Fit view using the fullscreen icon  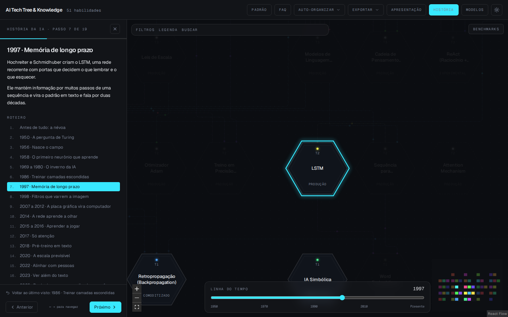pyautogui.click(x=137, y=307)
